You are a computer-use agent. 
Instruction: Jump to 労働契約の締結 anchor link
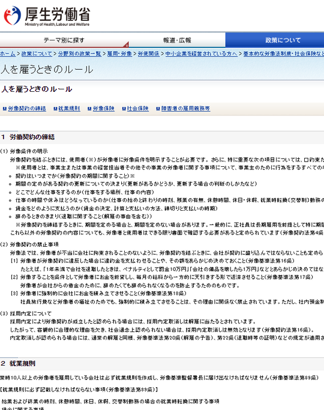point(27,109)
